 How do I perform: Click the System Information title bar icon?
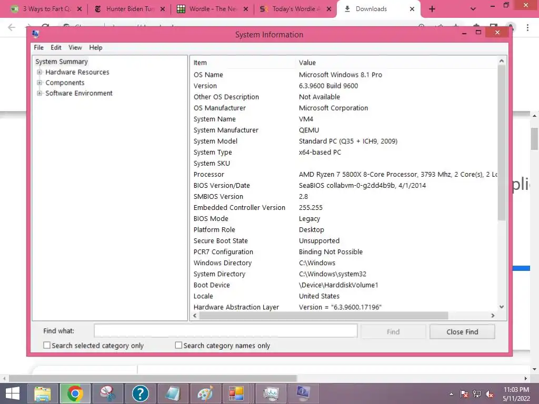click(35, 34)
